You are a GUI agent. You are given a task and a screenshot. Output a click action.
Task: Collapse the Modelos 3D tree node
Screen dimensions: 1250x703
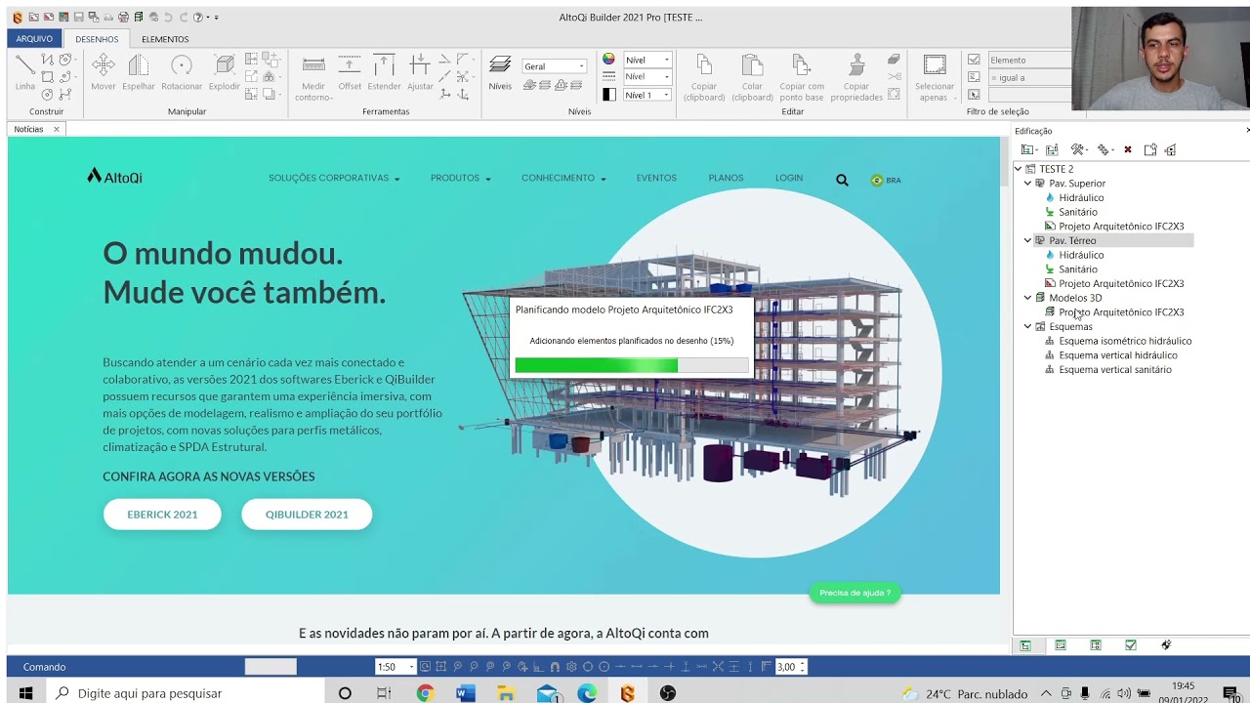(x=1027, y=298)
